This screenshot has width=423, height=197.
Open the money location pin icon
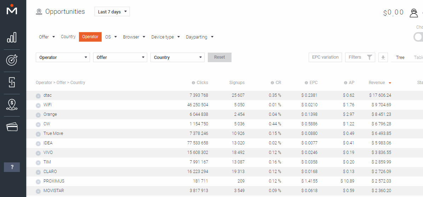coord(12,105)
